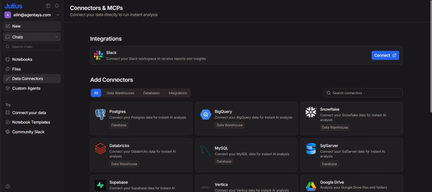Image resolution: width=432 pixels, height=192 pixels.
Task: Click the Julius logo
Action: click(13, 6)
